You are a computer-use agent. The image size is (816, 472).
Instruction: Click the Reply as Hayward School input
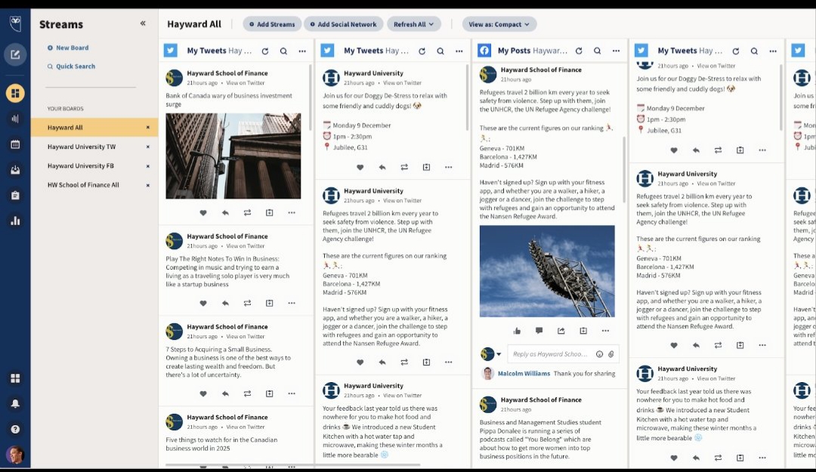tap(551, 354)
